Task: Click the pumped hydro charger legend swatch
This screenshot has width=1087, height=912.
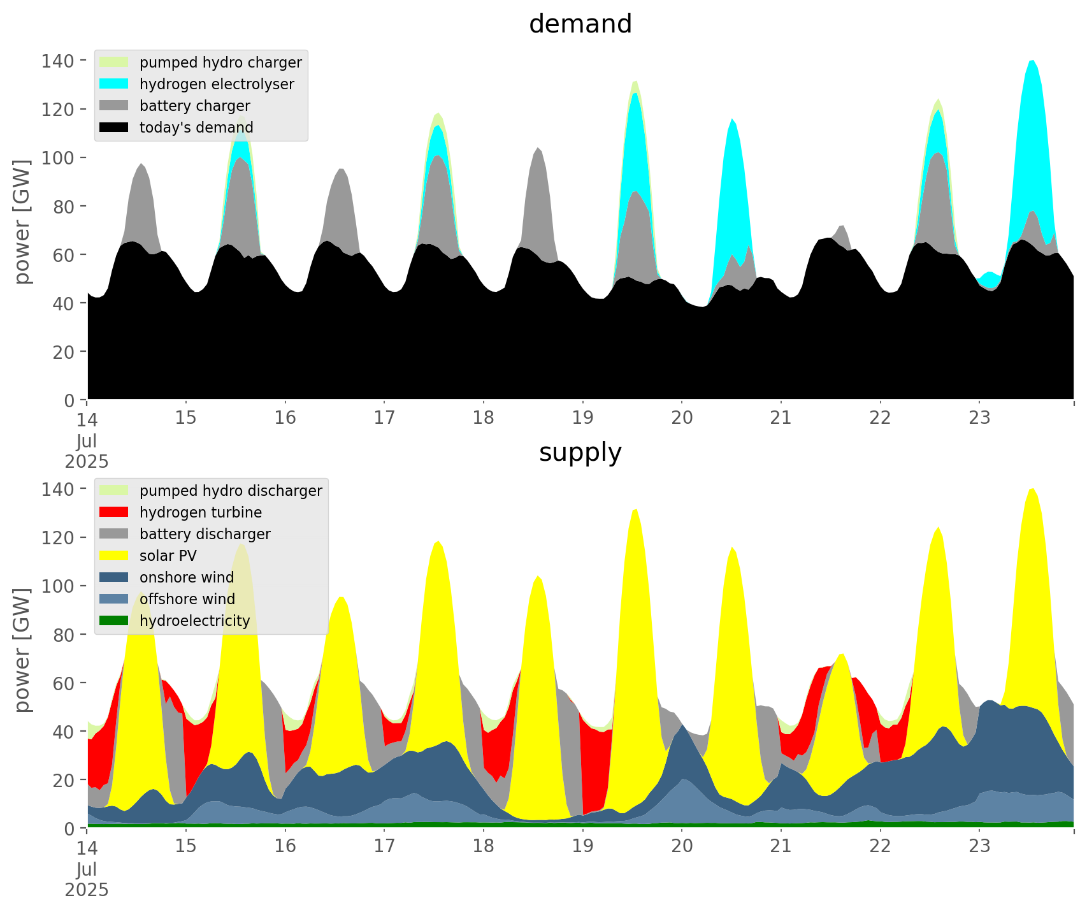Action: 114,62
